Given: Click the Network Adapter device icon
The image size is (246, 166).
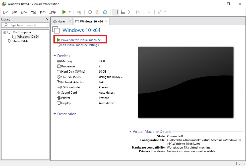Looking at the screenshot, I should [59, 82].
